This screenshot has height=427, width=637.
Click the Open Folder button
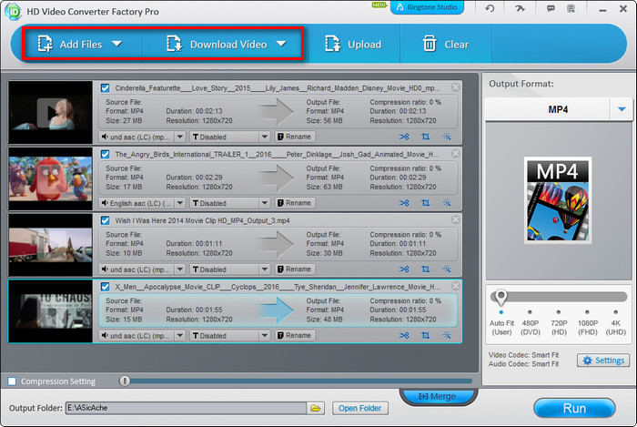point(360,408)
